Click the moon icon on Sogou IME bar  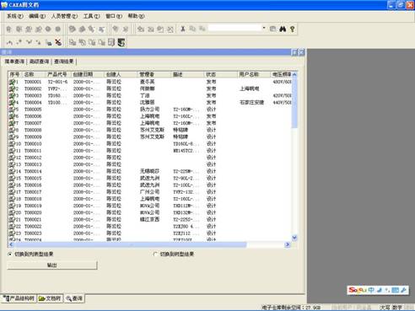click(x=380, y=290)
